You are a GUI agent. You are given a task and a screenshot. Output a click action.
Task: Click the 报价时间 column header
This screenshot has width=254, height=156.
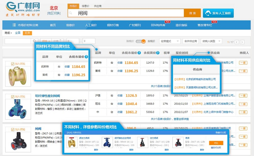click(x=182, y=53)
